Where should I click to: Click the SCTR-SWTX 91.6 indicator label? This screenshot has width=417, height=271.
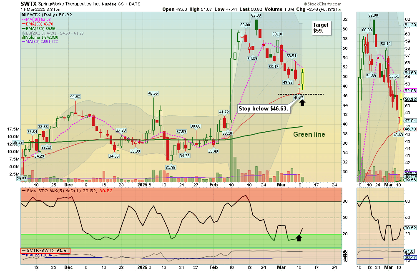point(45,251)
